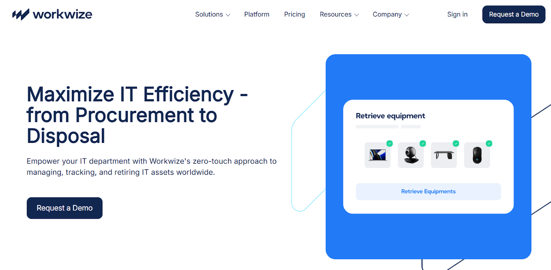The image size is (551, 270).
Task: Open the Platform page
Action: click(257, 14)
